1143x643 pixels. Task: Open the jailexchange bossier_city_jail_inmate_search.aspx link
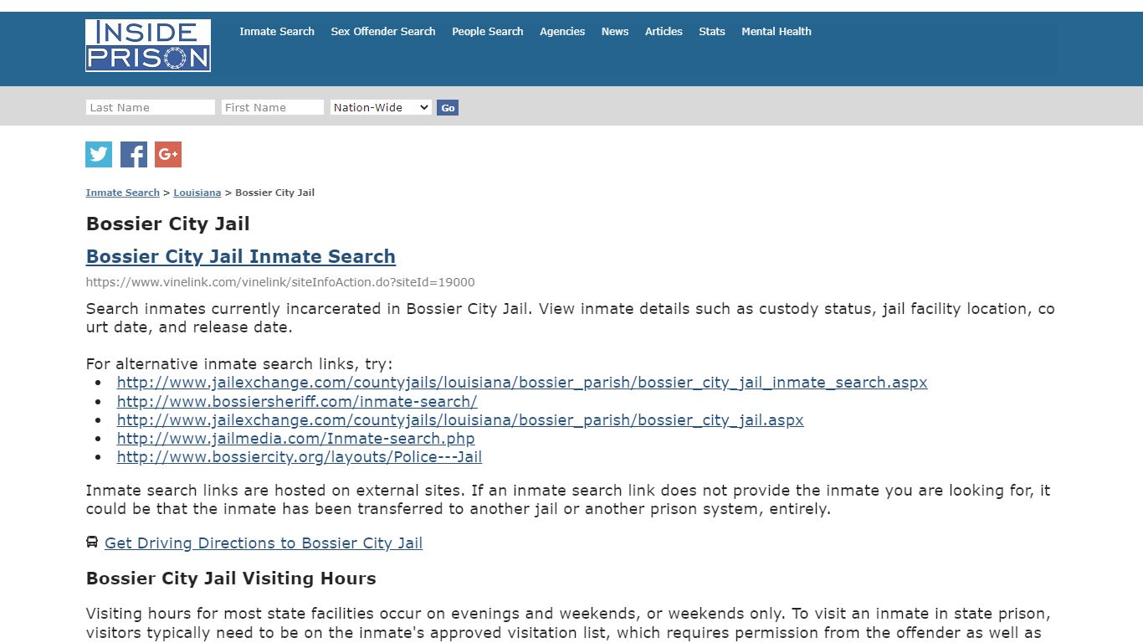click(x=522, y=383)
